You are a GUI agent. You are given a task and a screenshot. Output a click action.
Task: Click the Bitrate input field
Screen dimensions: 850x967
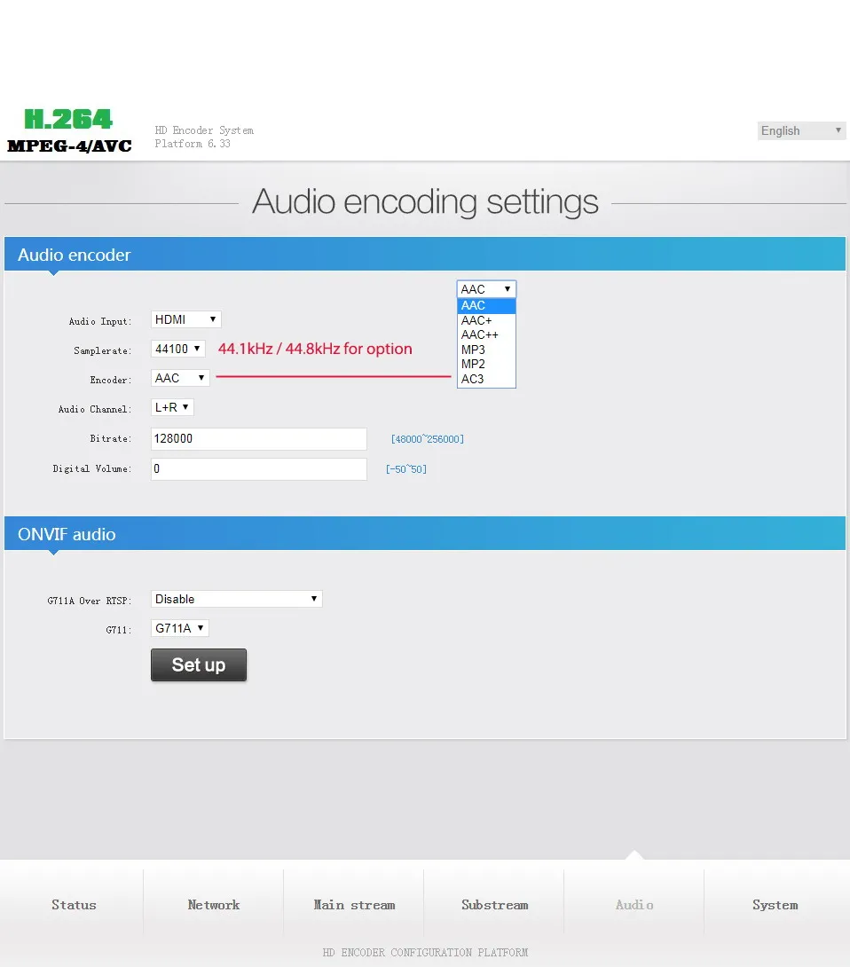pos(259,438)
